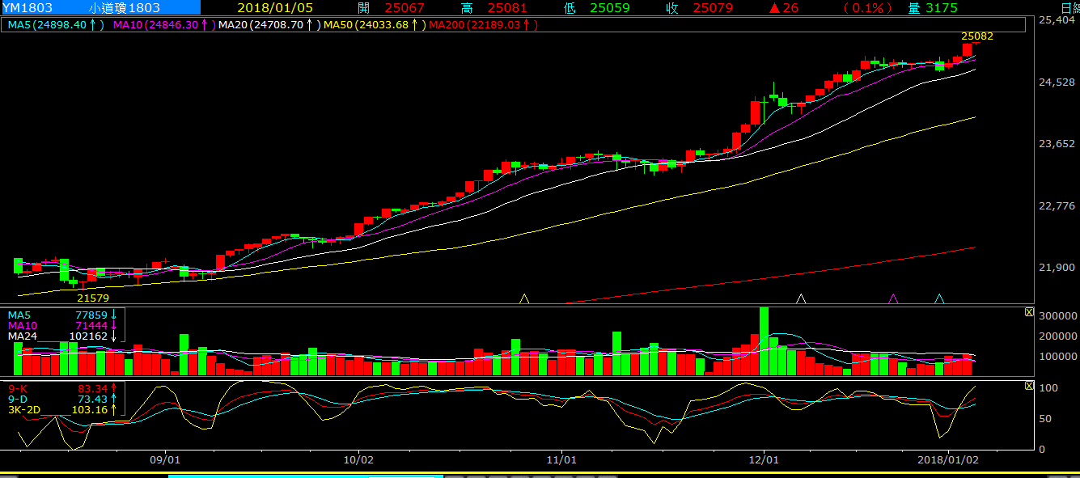Click the 2018/01/02 date axis label
This screenshot has width=1080, height=478.
pos(948,459)
